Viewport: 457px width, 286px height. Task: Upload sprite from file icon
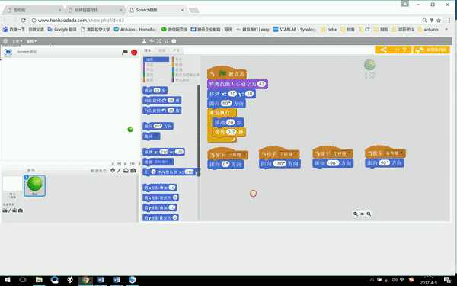pos(126,170)
